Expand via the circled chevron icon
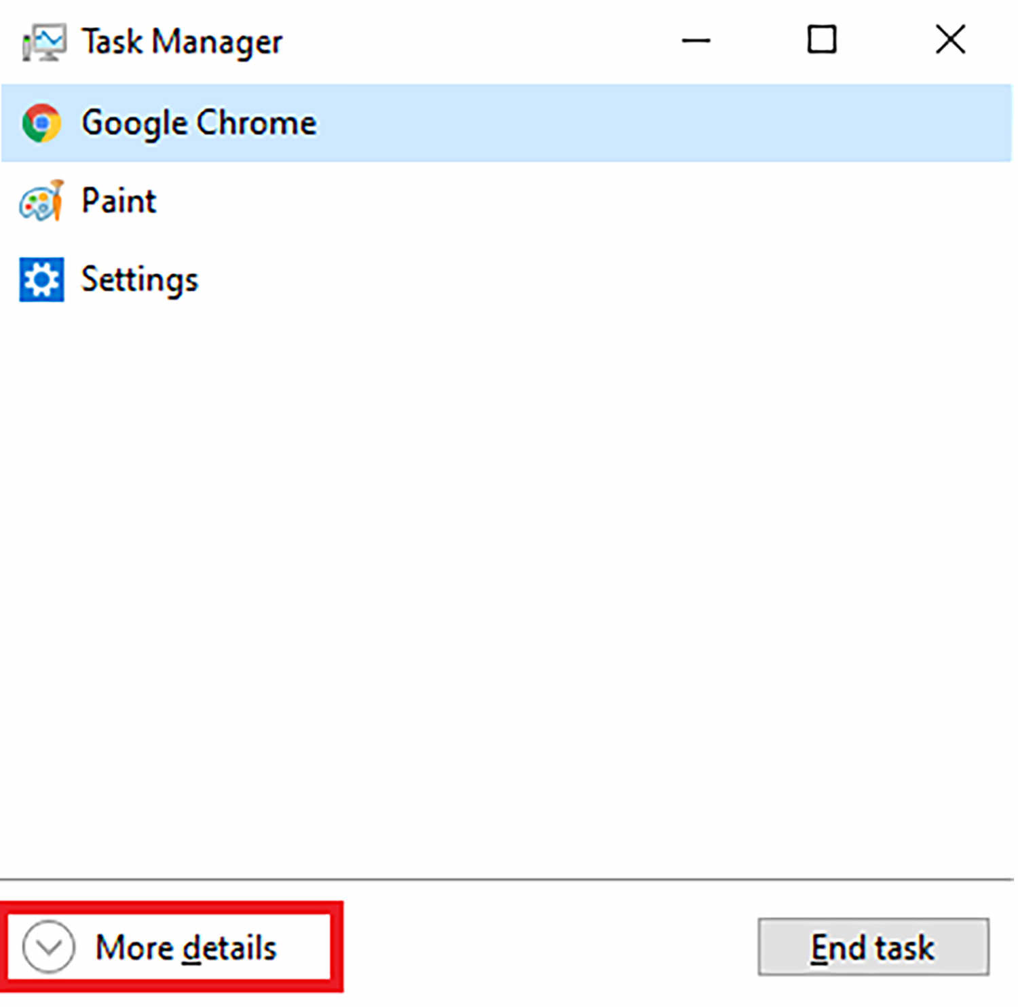 48,947
